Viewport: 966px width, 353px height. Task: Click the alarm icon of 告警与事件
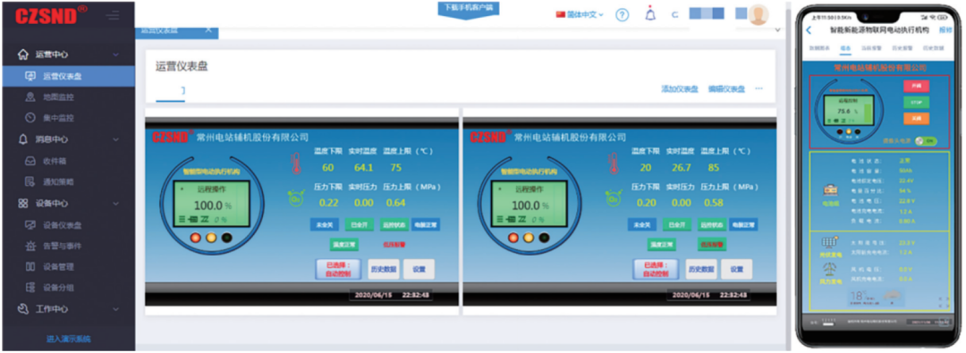pyautogui.click(x=30, y=246)
